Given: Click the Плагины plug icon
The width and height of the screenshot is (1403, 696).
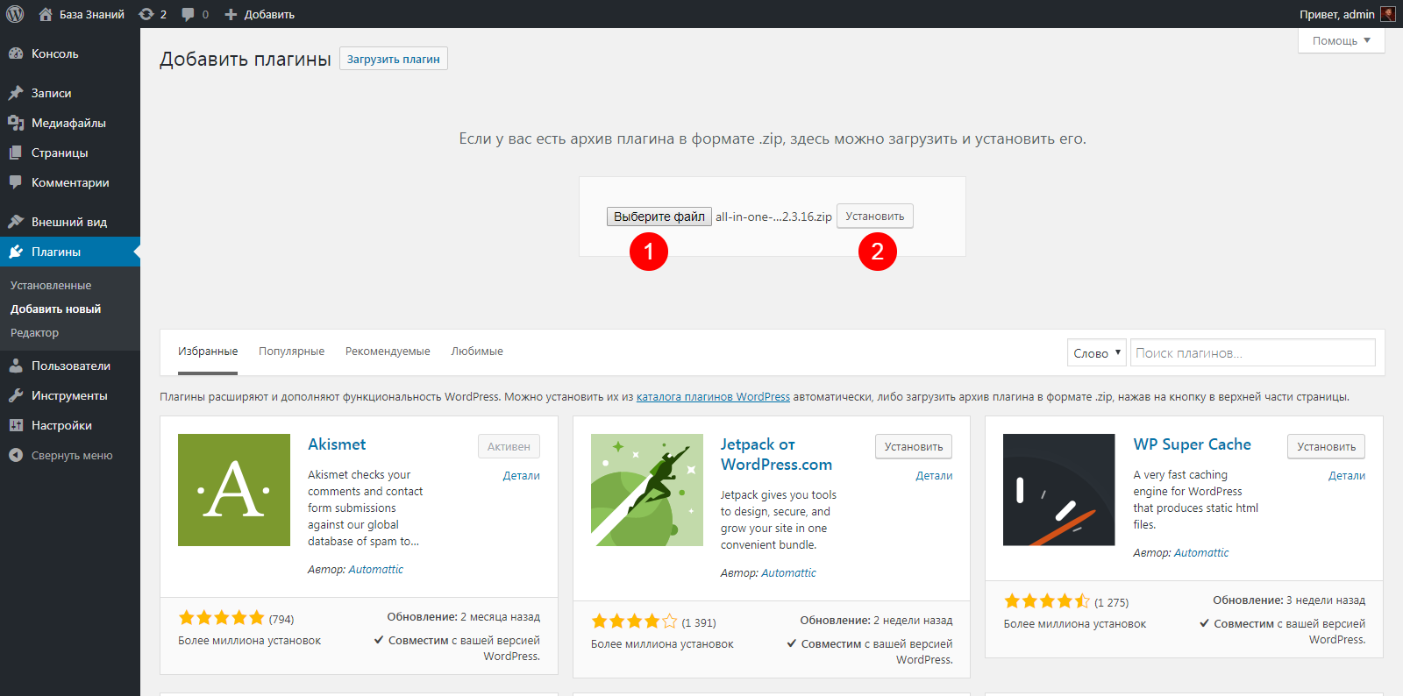Looking at the screenshot, I should click(x=16, y=252).
